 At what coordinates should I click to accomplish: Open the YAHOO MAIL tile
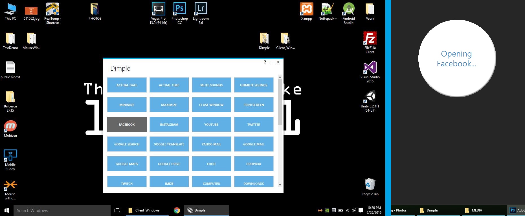[211, 144]
